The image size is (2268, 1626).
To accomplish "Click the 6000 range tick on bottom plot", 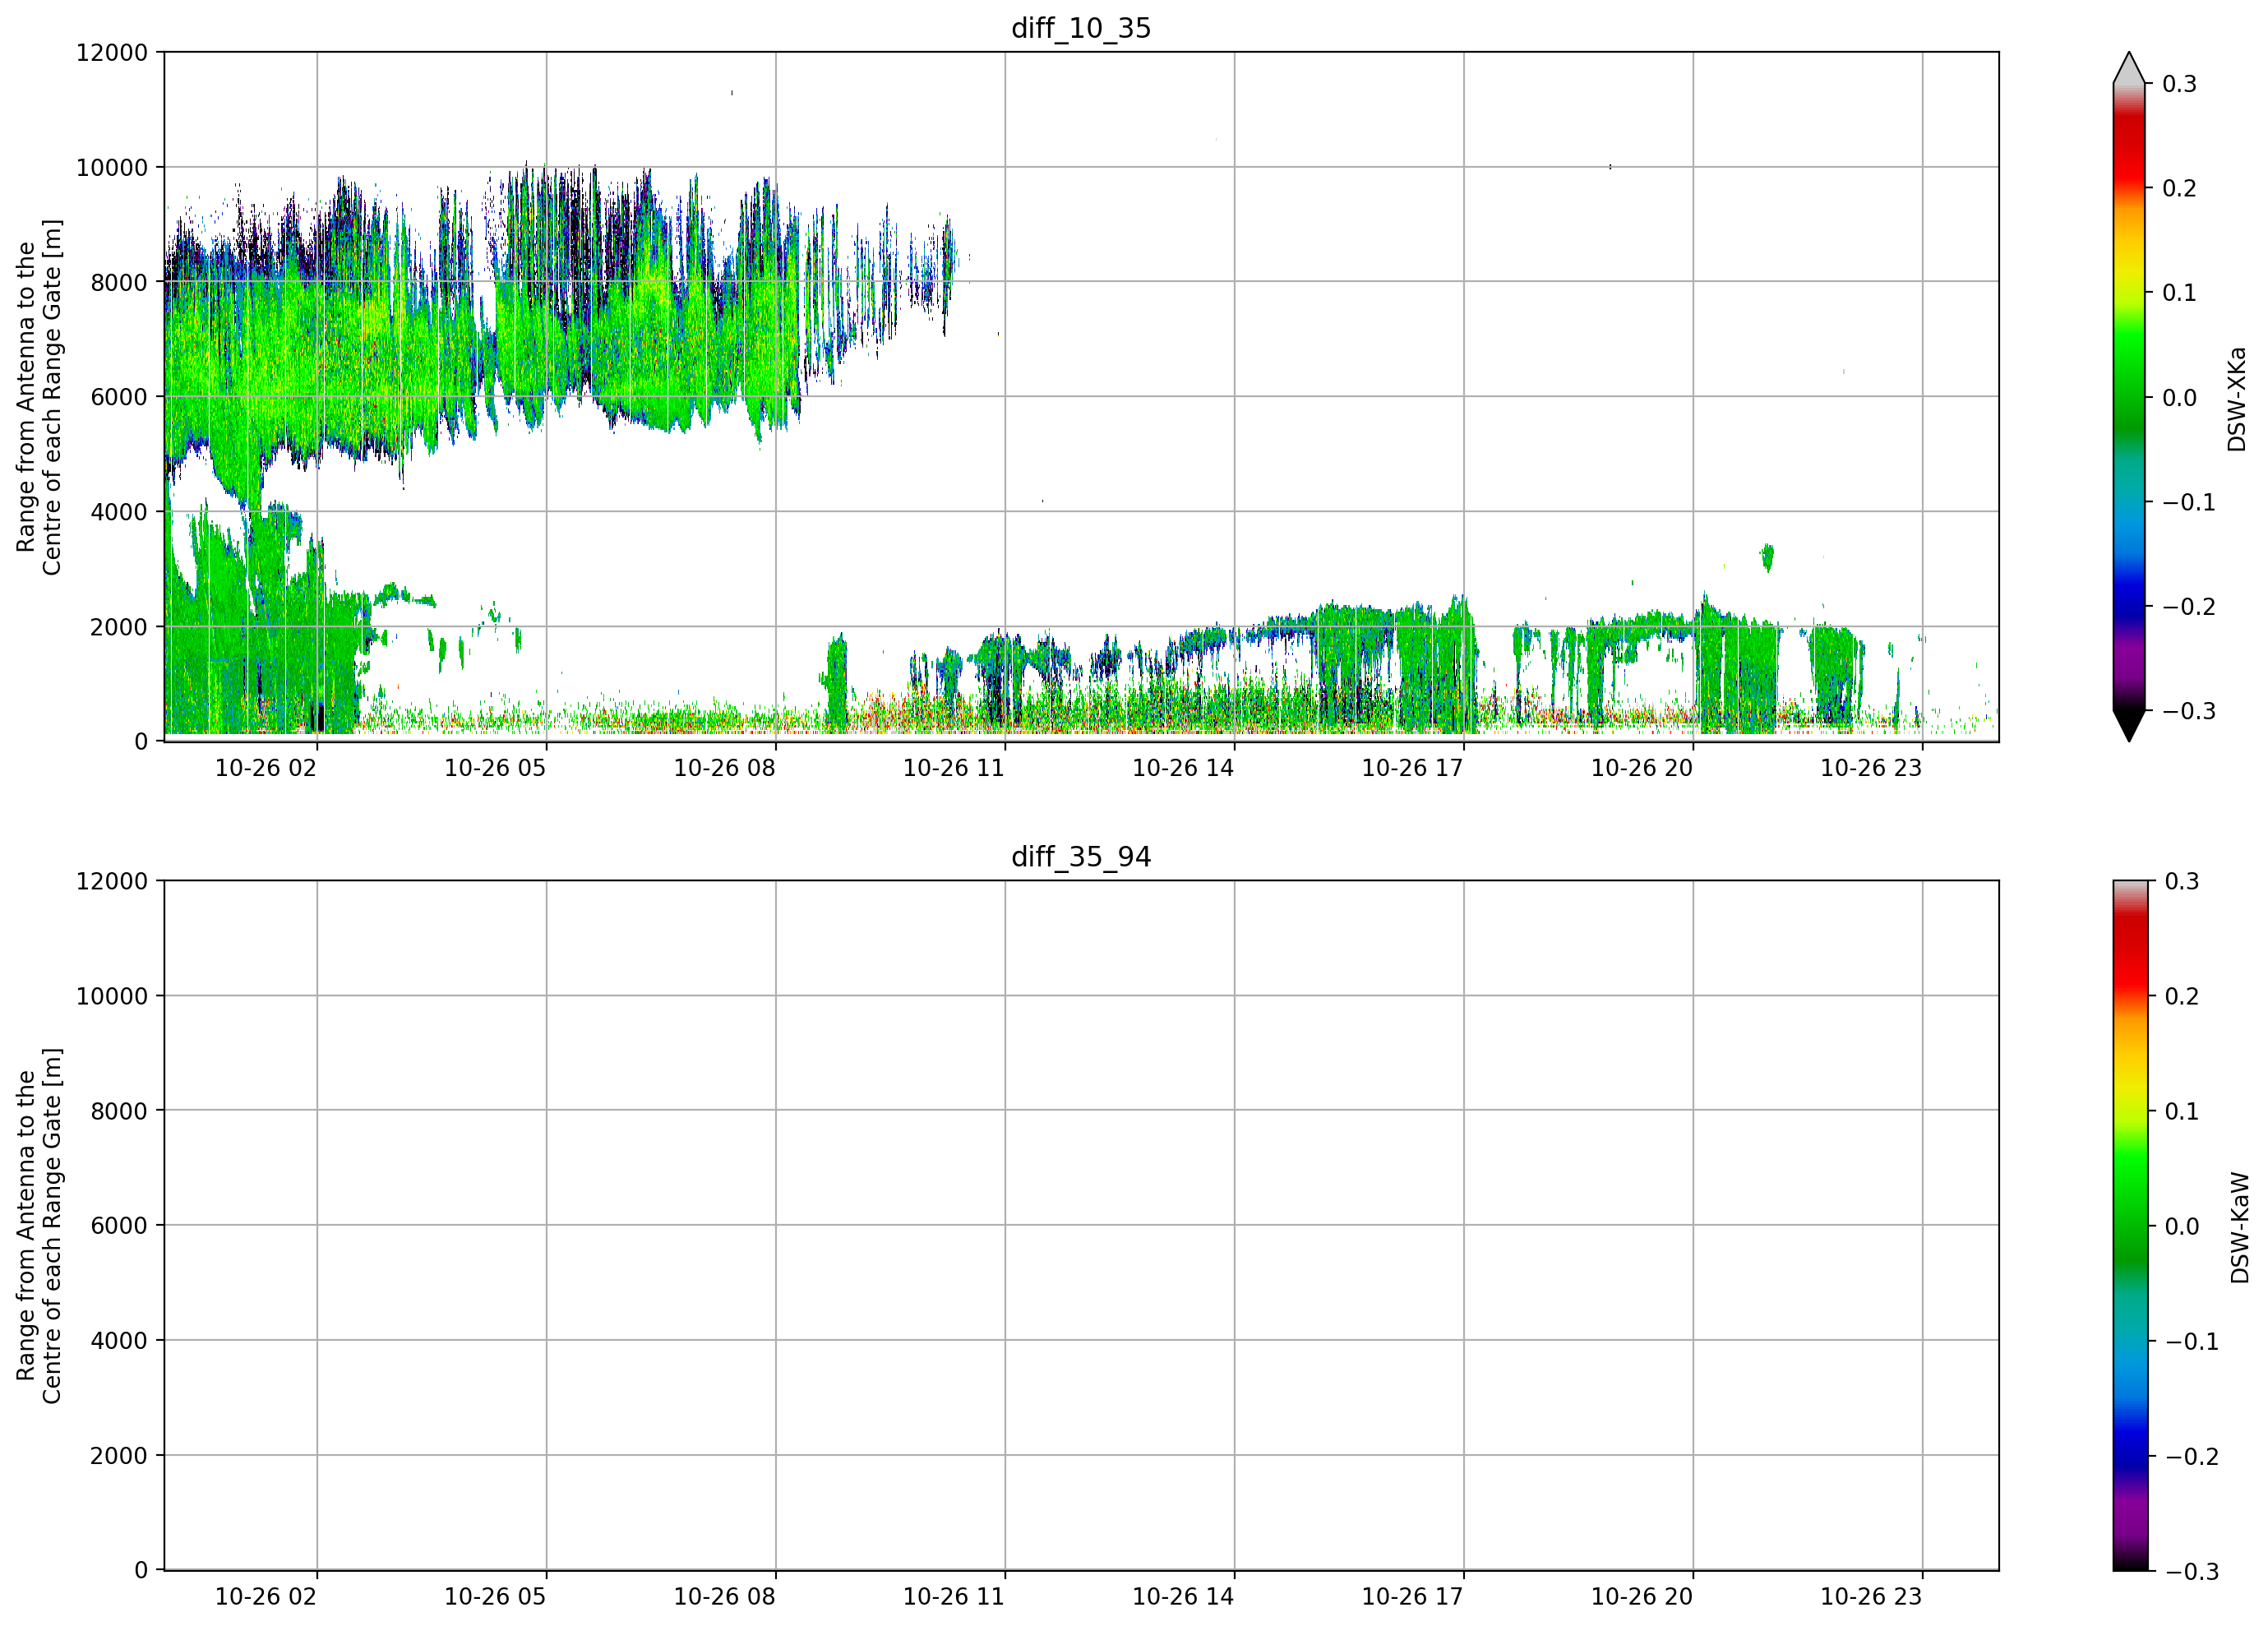I will (x=119, y=1226).
